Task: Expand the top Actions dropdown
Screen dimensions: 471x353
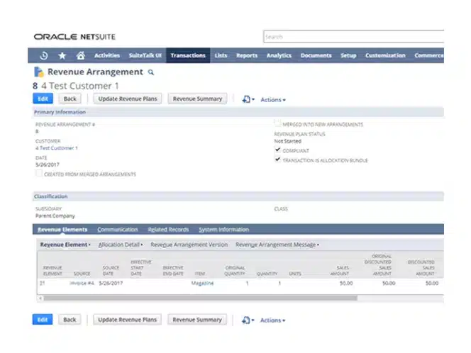Action: [272, 100]
